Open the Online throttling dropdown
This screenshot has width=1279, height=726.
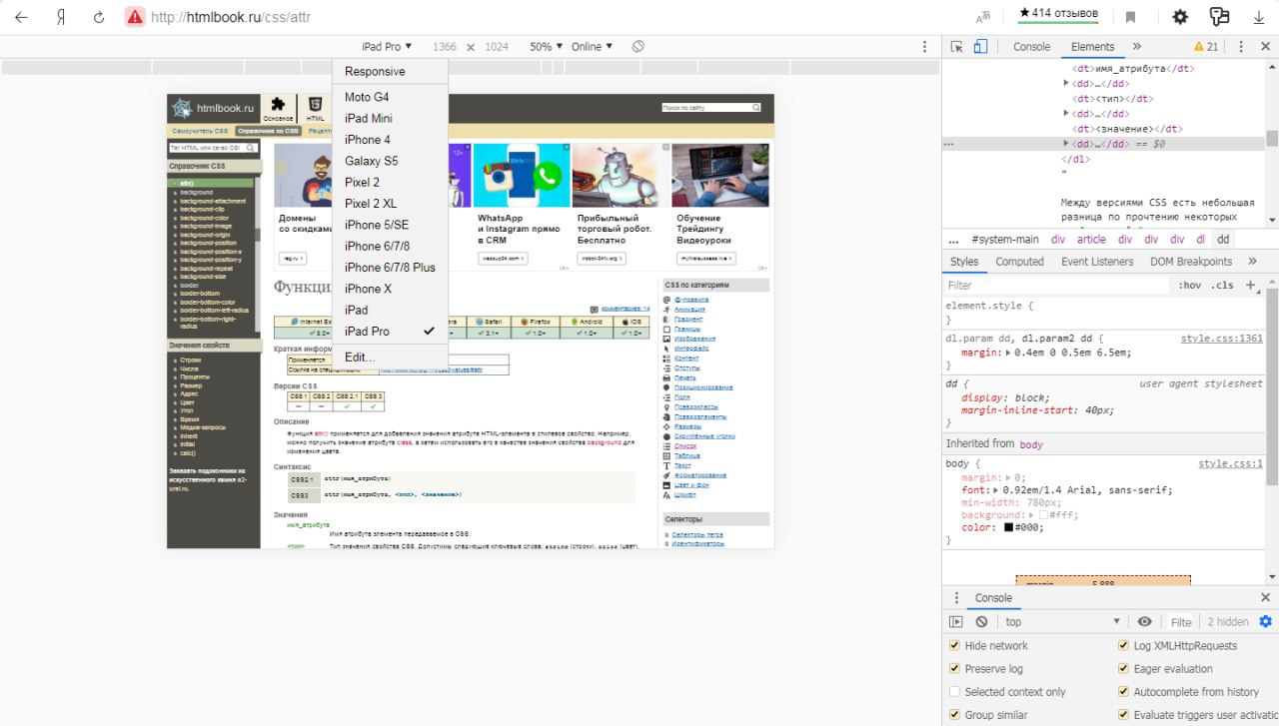coord(592,47)
